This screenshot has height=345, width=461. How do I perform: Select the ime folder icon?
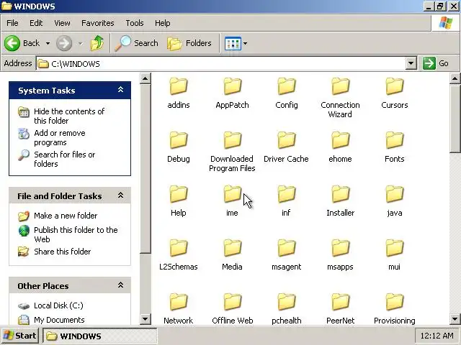coord(232,194)
